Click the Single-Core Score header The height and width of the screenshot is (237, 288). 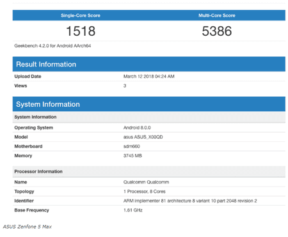pos(81,15)
